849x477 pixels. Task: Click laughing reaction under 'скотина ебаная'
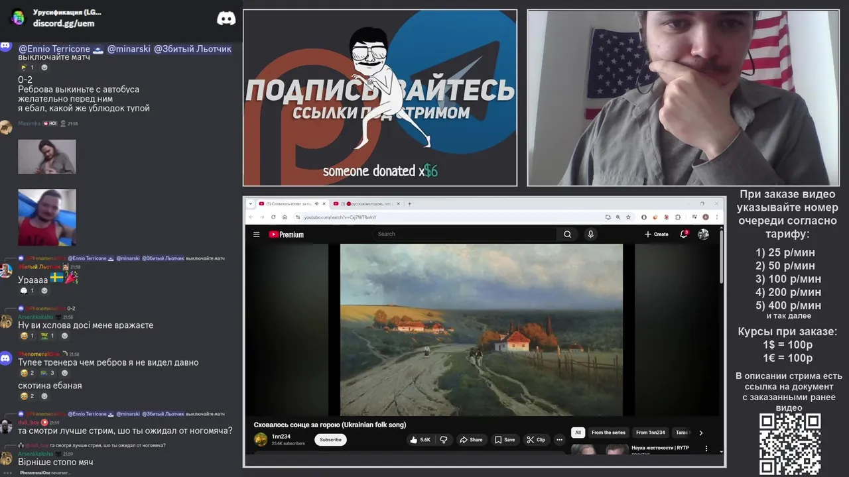pyautogui.click(x=27, y=396)
